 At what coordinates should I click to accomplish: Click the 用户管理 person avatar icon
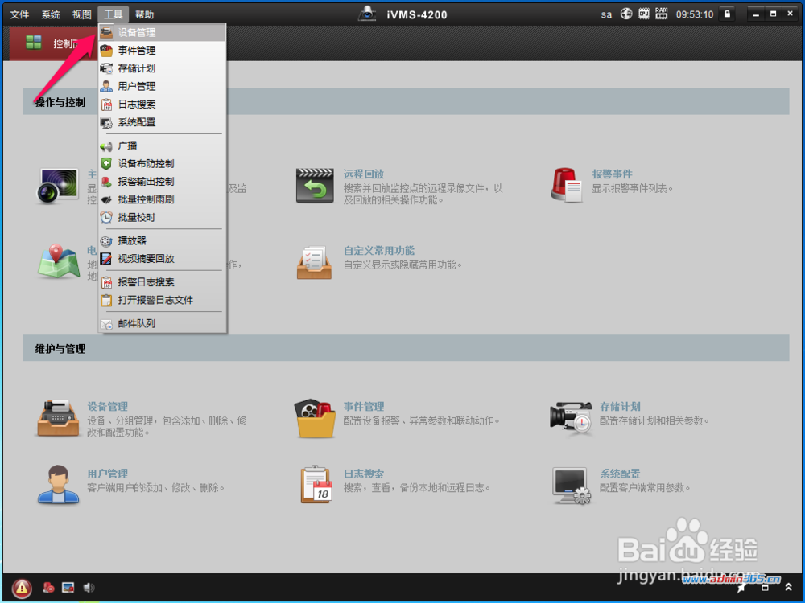(58, 485)
